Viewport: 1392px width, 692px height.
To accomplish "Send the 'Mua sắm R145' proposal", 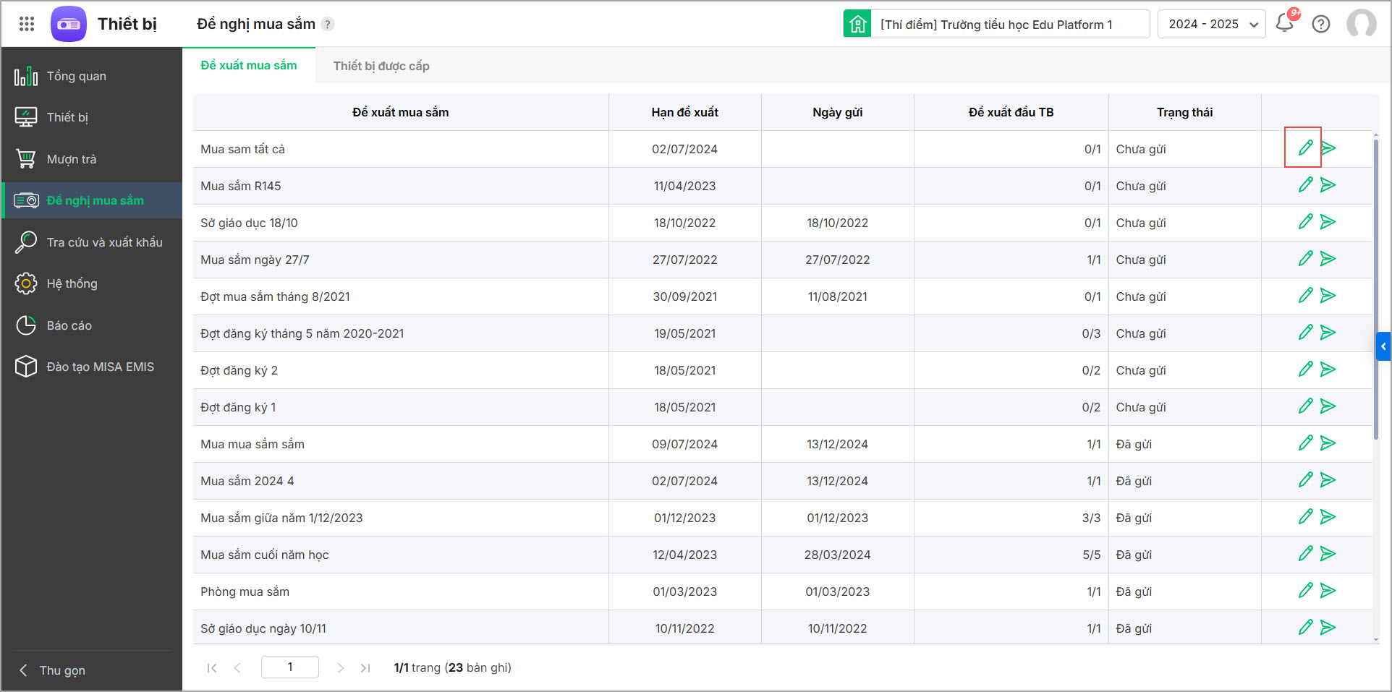I will click(1328, 185).
